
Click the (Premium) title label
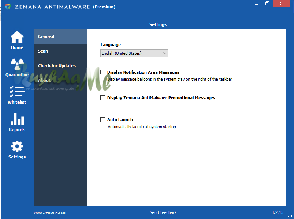click(104, 7)
